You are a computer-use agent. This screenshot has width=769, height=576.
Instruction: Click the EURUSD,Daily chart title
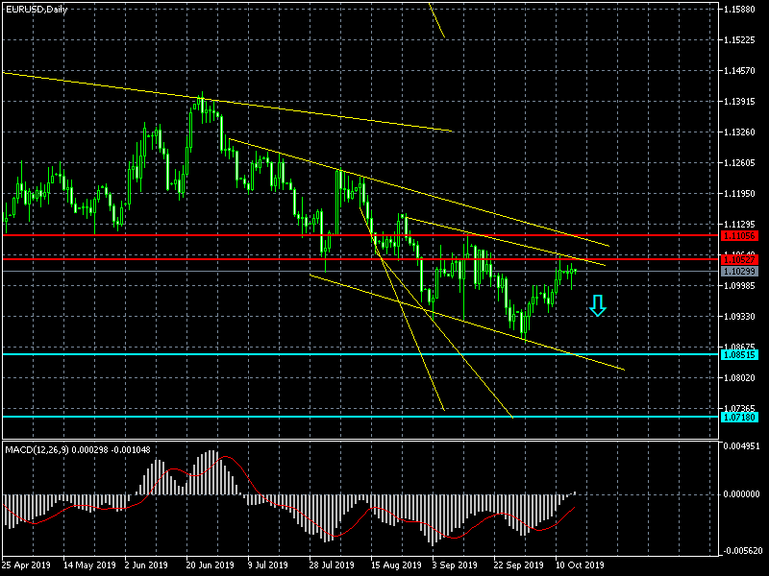[37, 9]
